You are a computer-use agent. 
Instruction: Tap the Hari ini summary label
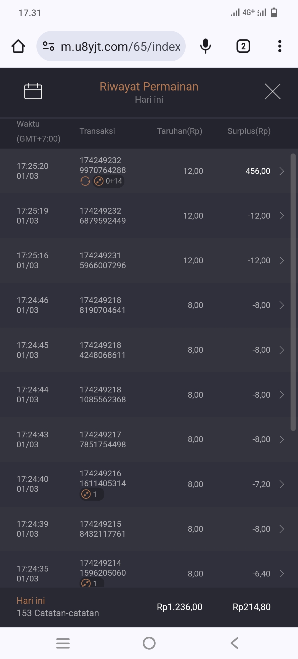[x=31, y=601]
